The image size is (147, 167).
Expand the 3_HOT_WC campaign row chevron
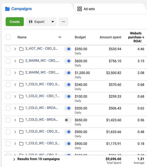pyautogui.click(x=15, y=49)
